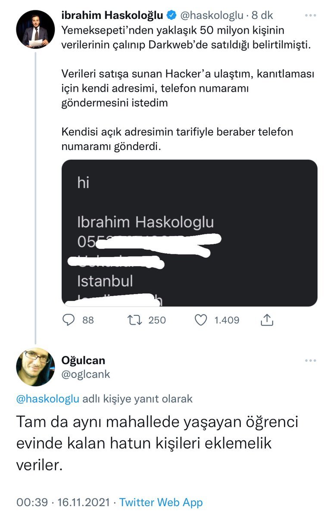Screen dimensions: 334x517
Task: Click the @oglcank handle
Action: point(86,374)
